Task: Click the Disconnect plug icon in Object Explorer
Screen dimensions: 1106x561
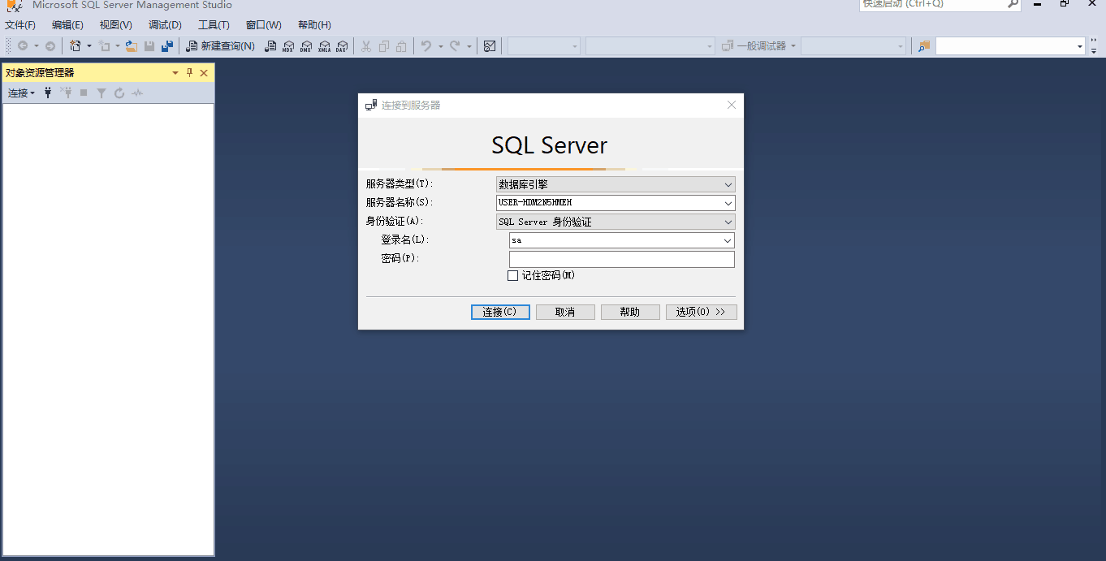Action: (x=66, y=93)
